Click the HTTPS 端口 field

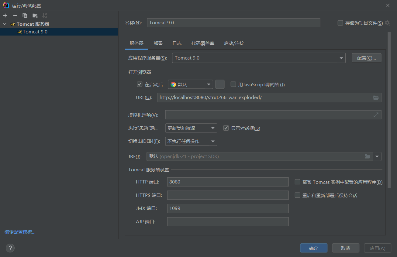point(228,195)
